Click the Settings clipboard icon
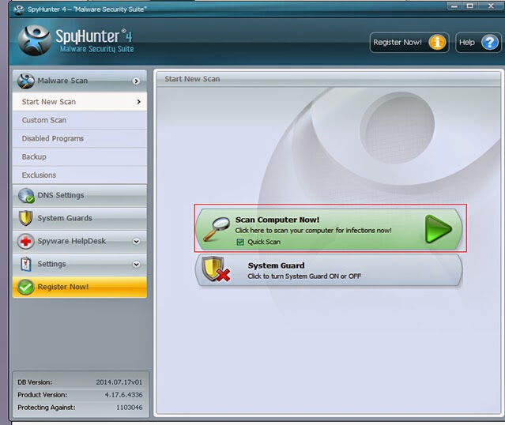This screenshot has width=505, height=425. [x=26, y=264]
